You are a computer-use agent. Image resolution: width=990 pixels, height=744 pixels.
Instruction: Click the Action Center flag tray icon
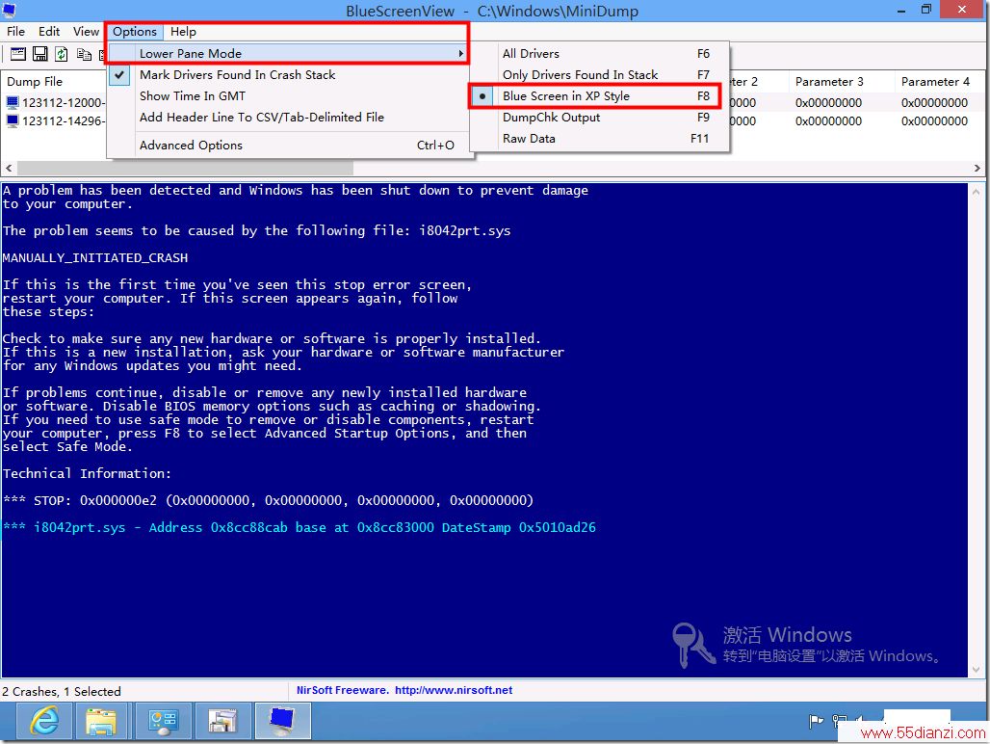pyautogui.click(x=816, y=721)
